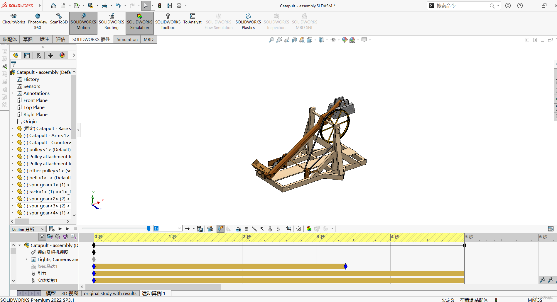Open PhotoView 360 add-in

click(37, 21)
